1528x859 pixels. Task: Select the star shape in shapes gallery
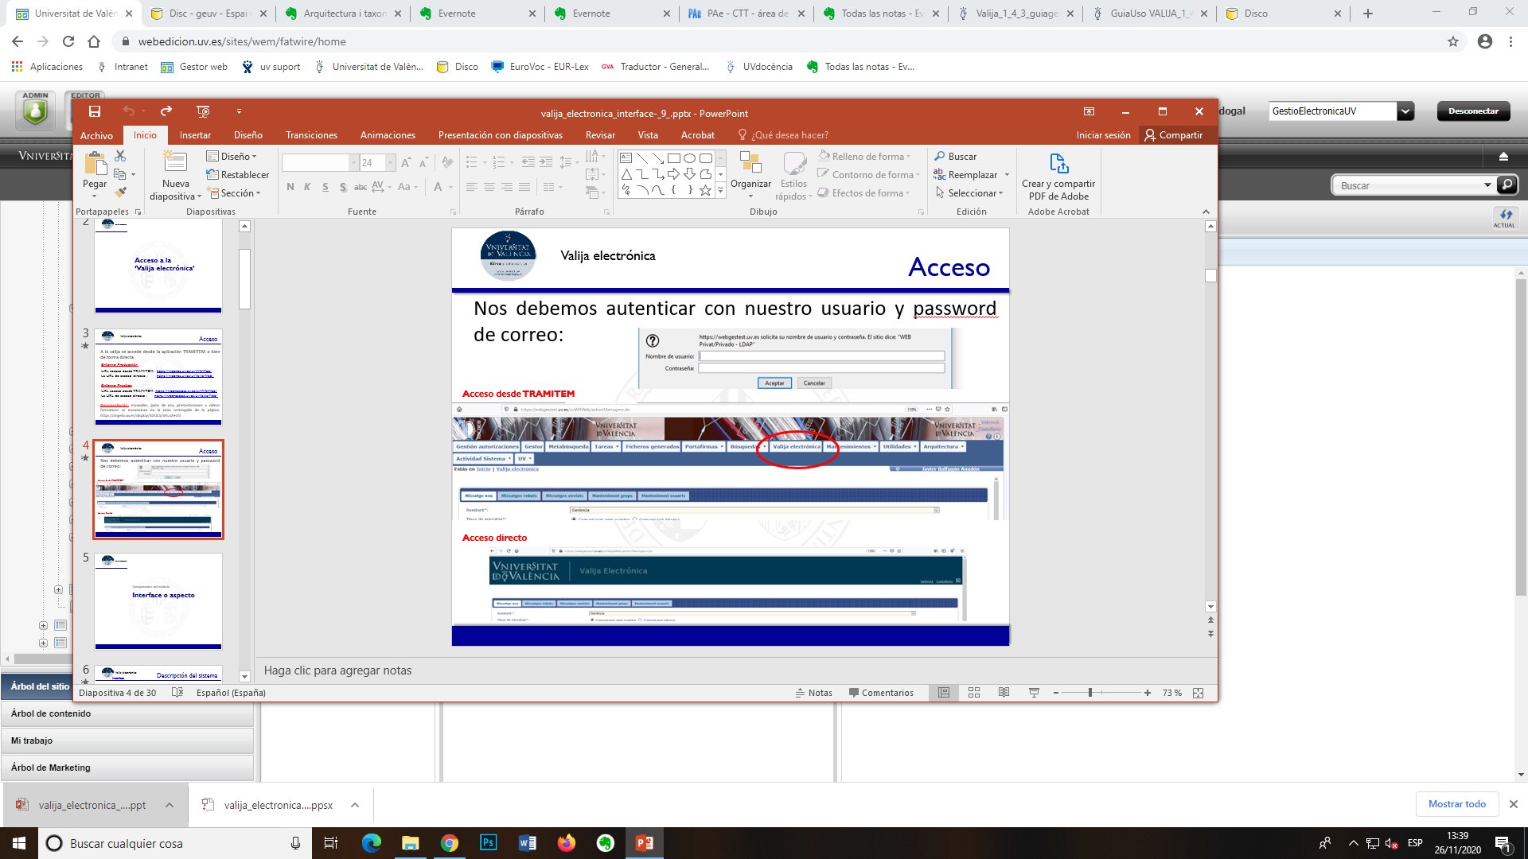705,190
